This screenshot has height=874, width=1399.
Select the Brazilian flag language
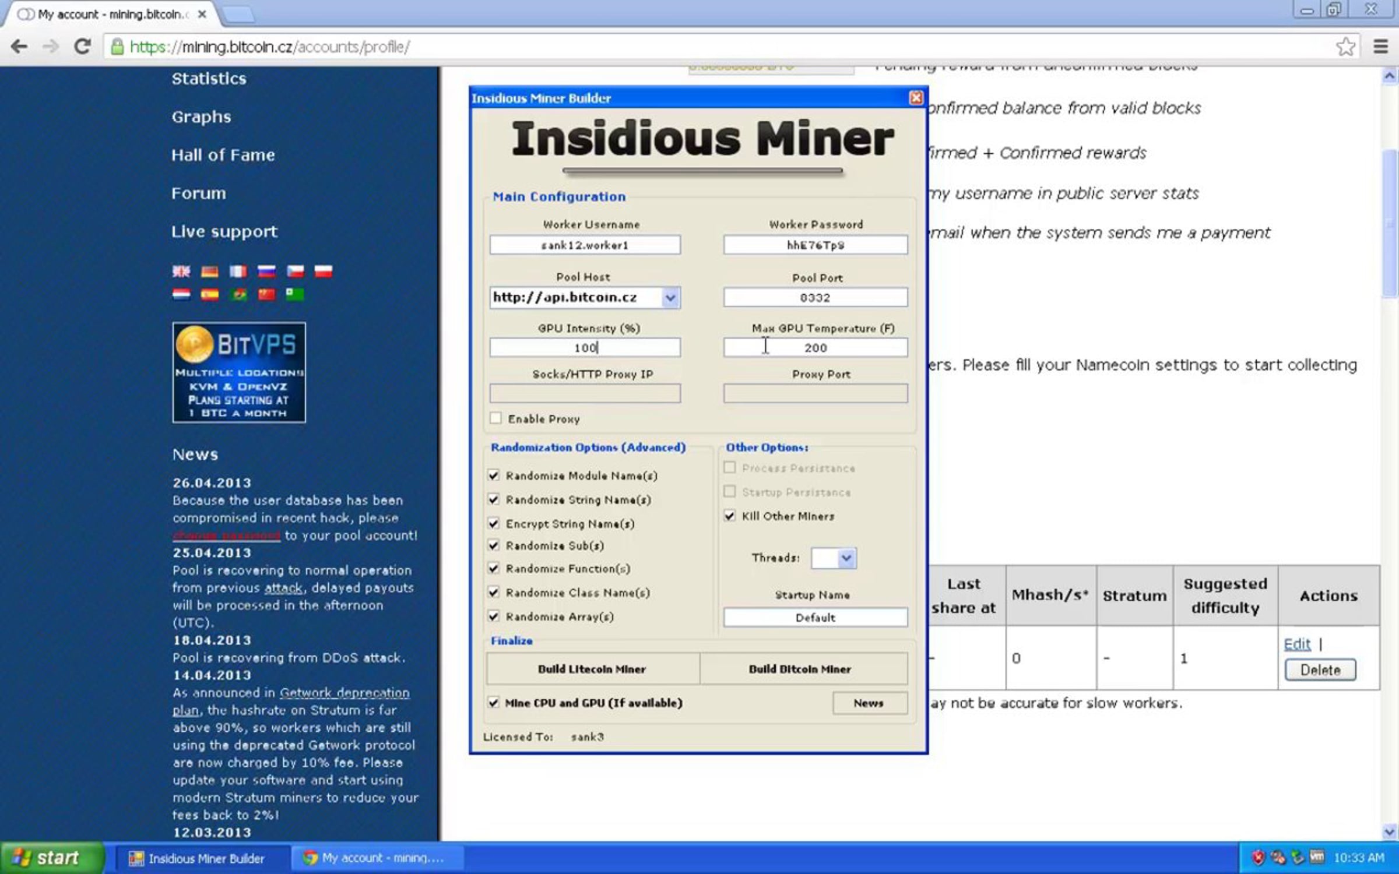(x=238, y=294)
